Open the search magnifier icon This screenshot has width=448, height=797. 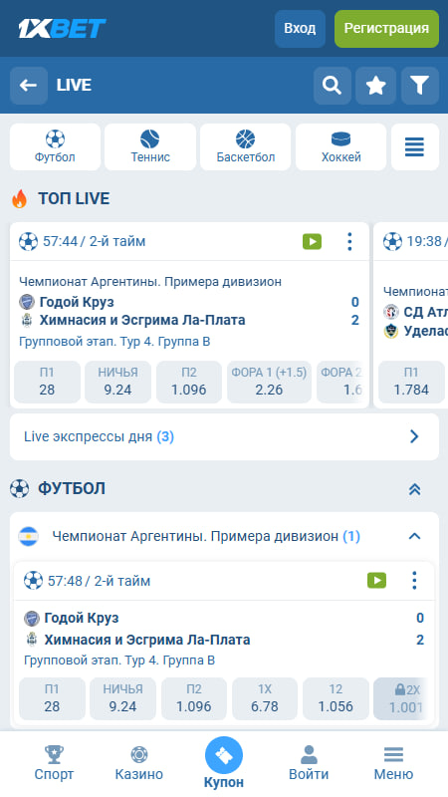[x=333, y=86]
